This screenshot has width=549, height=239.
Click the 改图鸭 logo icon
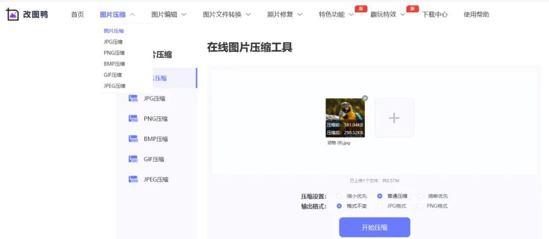(x=12, y=14)
